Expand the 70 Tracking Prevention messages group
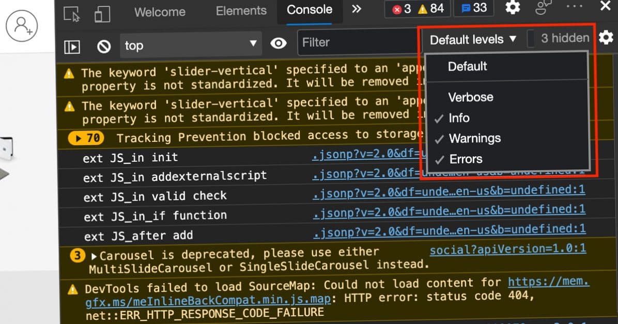The height and width of the screenshot is (324, 618). click(x=86, y=138)
